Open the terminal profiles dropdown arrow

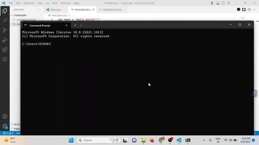click(x=81, y=25)
